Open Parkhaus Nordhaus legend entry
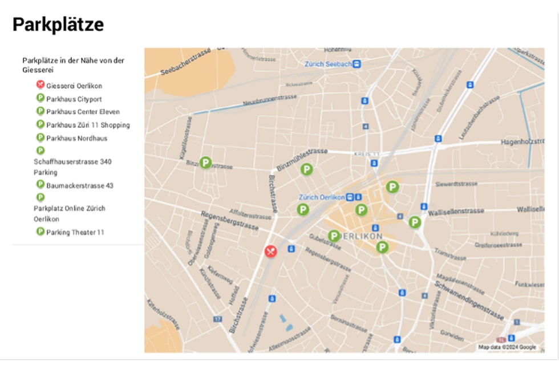The height and width of the screenshot is (373, 559). tap(76, 139)
